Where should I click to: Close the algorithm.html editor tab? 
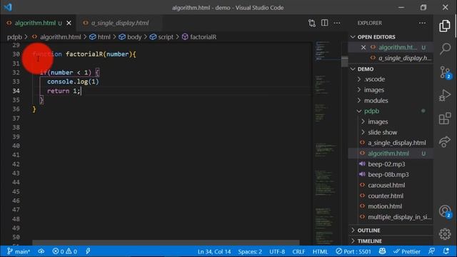tap(69, 23)
